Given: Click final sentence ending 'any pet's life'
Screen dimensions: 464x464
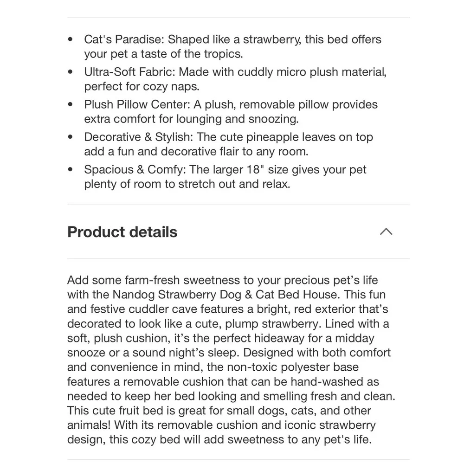Looking at the screenshot, I should point(219,432).
